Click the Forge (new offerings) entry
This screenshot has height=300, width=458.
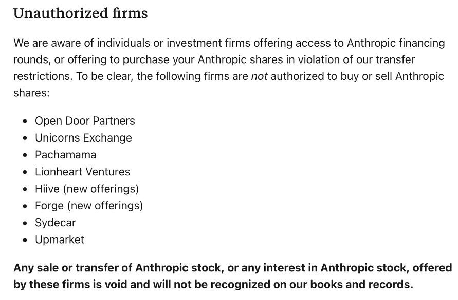[x=89, y=206]
